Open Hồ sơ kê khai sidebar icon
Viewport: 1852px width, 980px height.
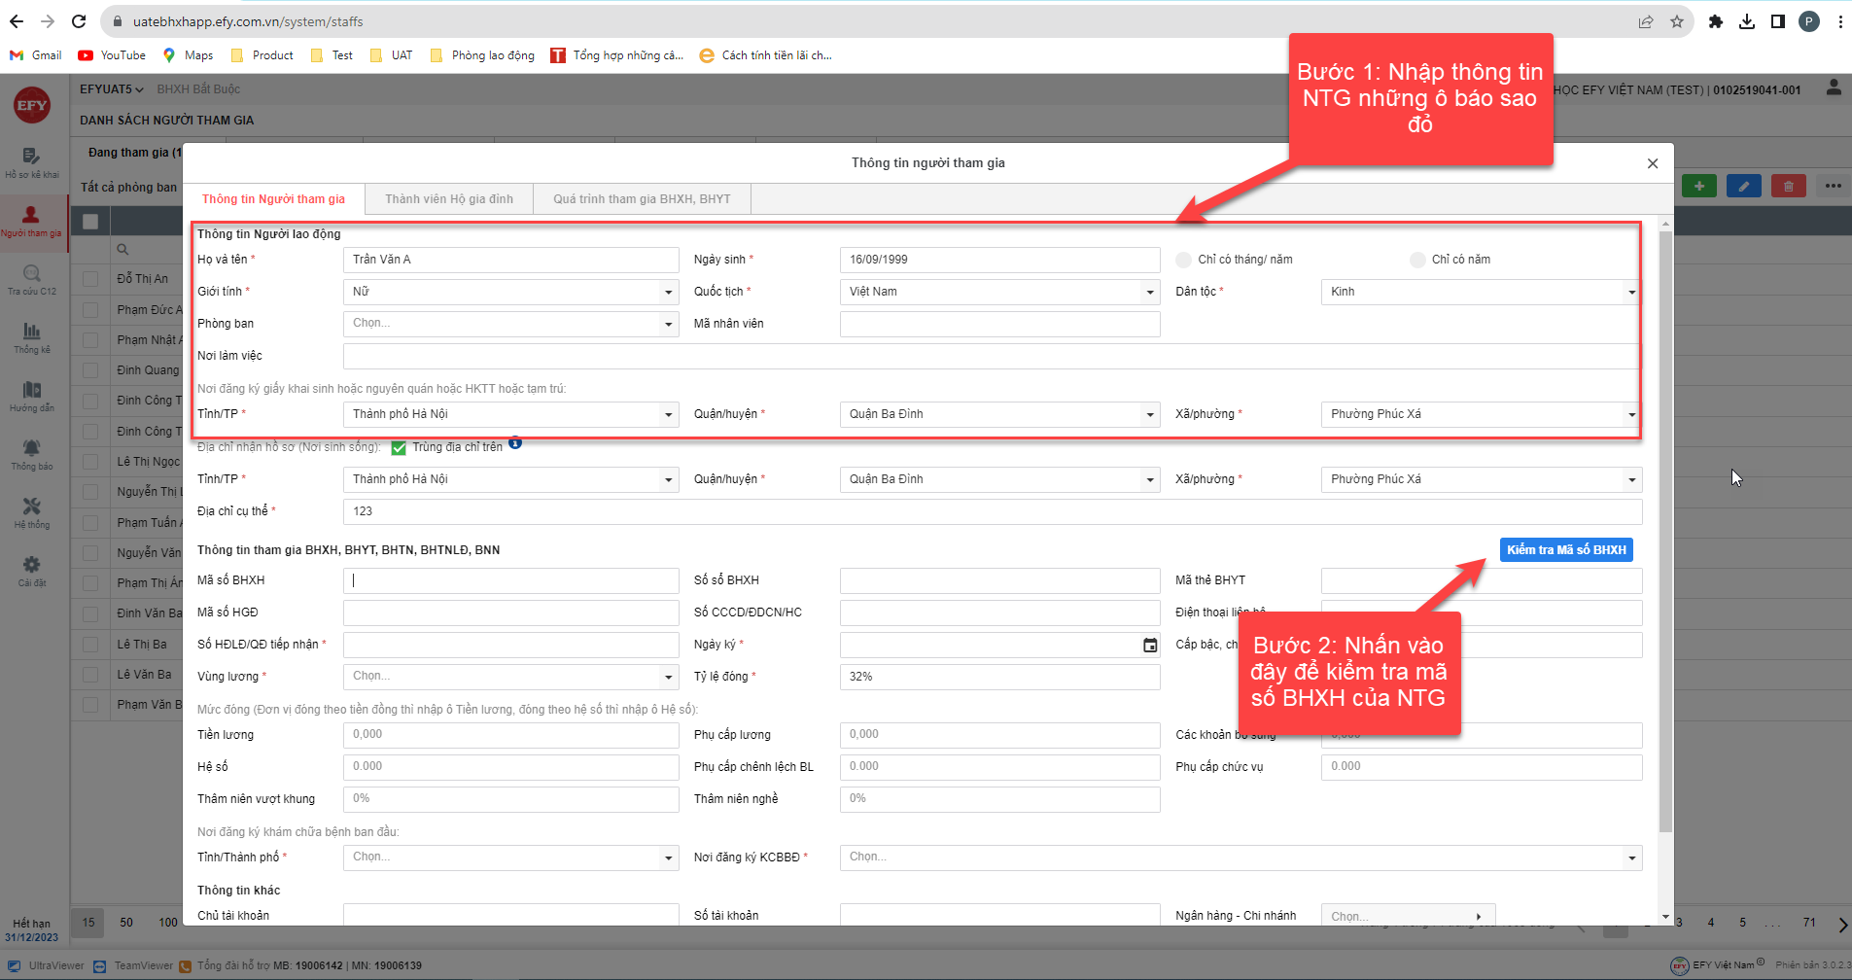(31, 157)
